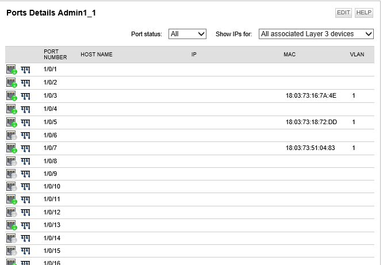
Task: Click the network connections icon for port 1/0/3
Action: (25, 96)
